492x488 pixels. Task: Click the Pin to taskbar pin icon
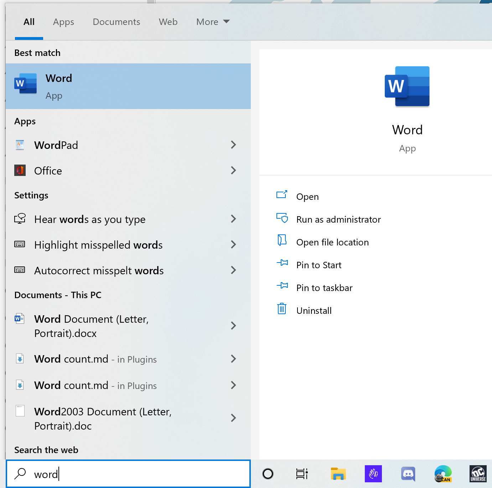(x=282, y=285)
